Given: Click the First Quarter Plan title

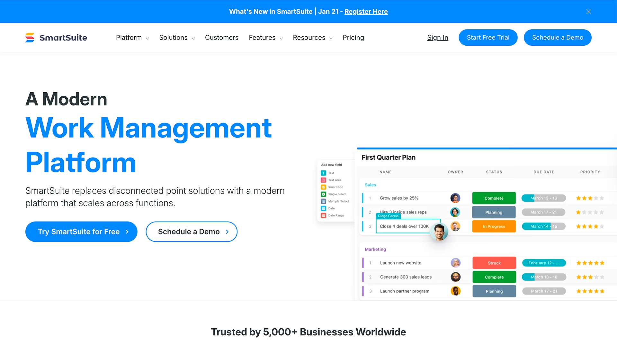Looking at the screenshot, I should point(389,158).
